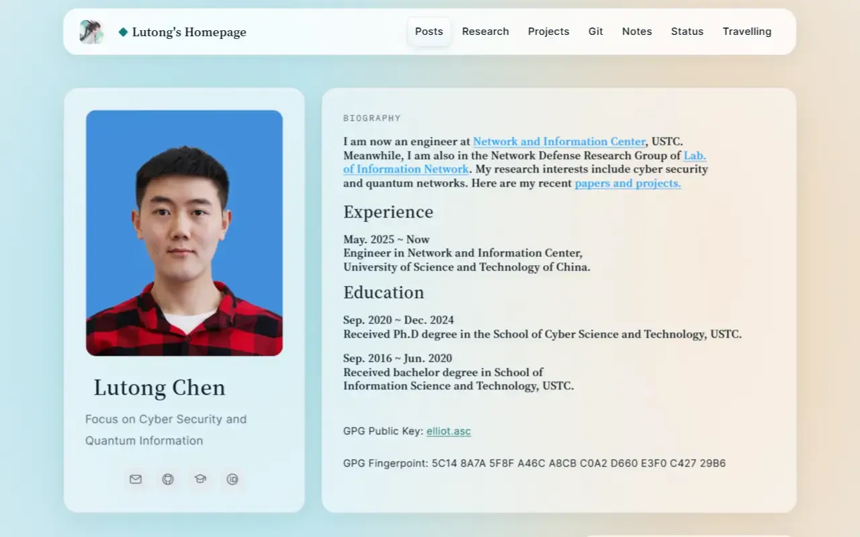Click the 'Sep. 2020 ~ Dec. 2024' date
This screenshot has height=537, width=860.
[x=398, y=320]
